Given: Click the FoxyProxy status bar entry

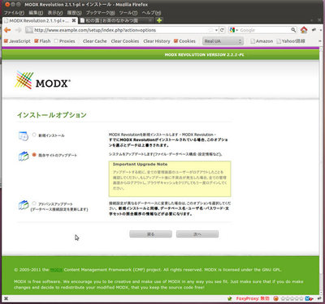Looking at the screenshot, I should tap(253, 298).
